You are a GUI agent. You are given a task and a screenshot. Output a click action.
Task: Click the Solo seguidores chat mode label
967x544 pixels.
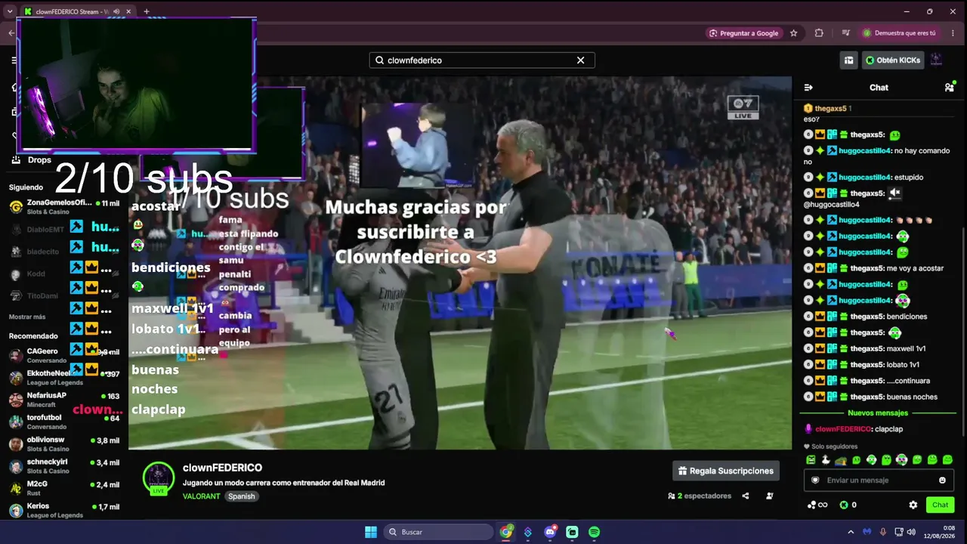coord(831,447)
